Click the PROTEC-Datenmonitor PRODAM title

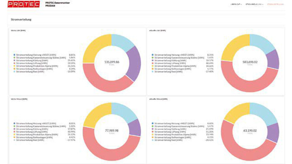[57, 4]
